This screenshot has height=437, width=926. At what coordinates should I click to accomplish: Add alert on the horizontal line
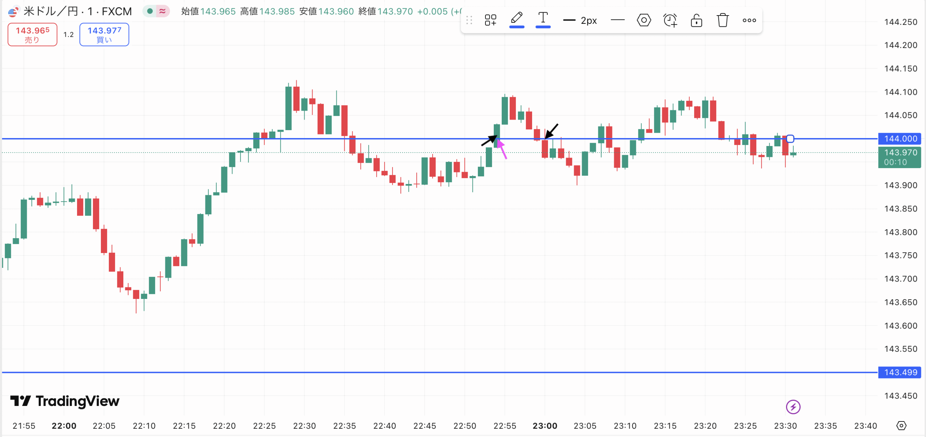670,20
